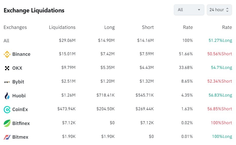Click the Bitfinex leaf logo icon

point(7,123)
